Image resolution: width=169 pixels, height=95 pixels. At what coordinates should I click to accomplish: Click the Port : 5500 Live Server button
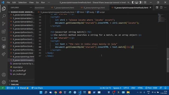click(x=151, y=88)
